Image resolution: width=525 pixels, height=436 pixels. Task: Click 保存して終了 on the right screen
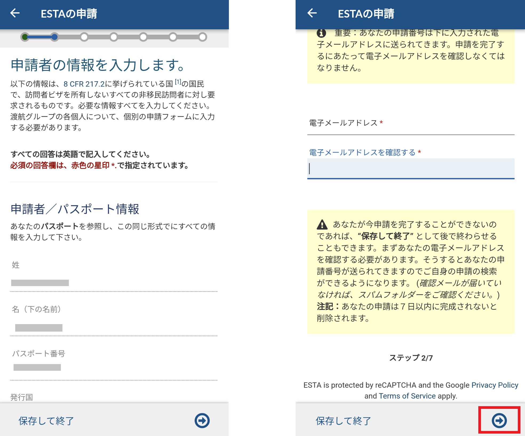[x=343, y=421]
